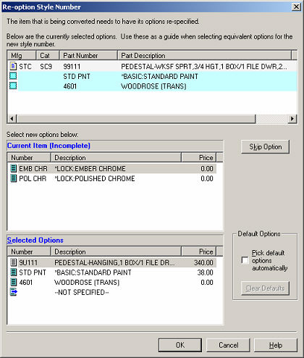This screenshot has width=304, height=358.
Task: Click the STD PNT icon in Selected Options
Action: [x=14, y=272]
